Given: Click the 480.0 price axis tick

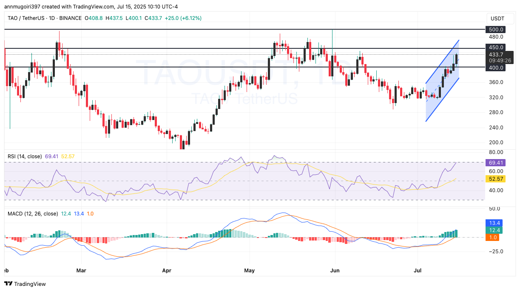Looking at the screenshot, I should [x=496, y=36].
